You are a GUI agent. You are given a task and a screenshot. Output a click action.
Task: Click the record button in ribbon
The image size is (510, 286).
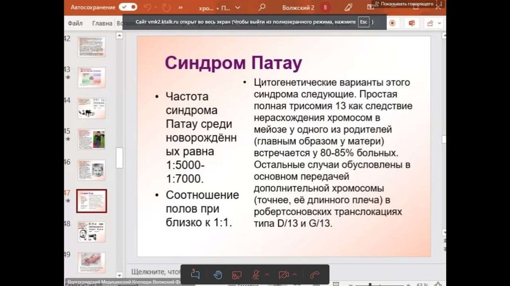point(392,23)
